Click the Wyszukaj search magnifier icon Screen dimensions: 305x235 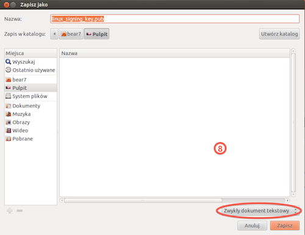(8, 62)
